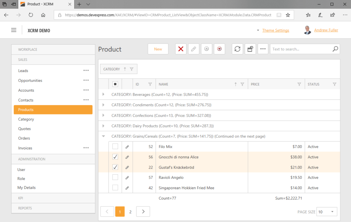Open the page size dropdown
Image resolution: width=351 pixels, height=222 pixels.
(327, 211)
